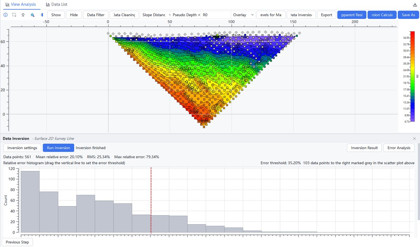This screenshot has height=247, width=420.
Task: Click the download icon at top right
Action: (x=415, y=5)
